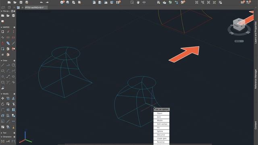Select the Arc tool in Draw panel
258x145 pixels.
click(8, 71)
